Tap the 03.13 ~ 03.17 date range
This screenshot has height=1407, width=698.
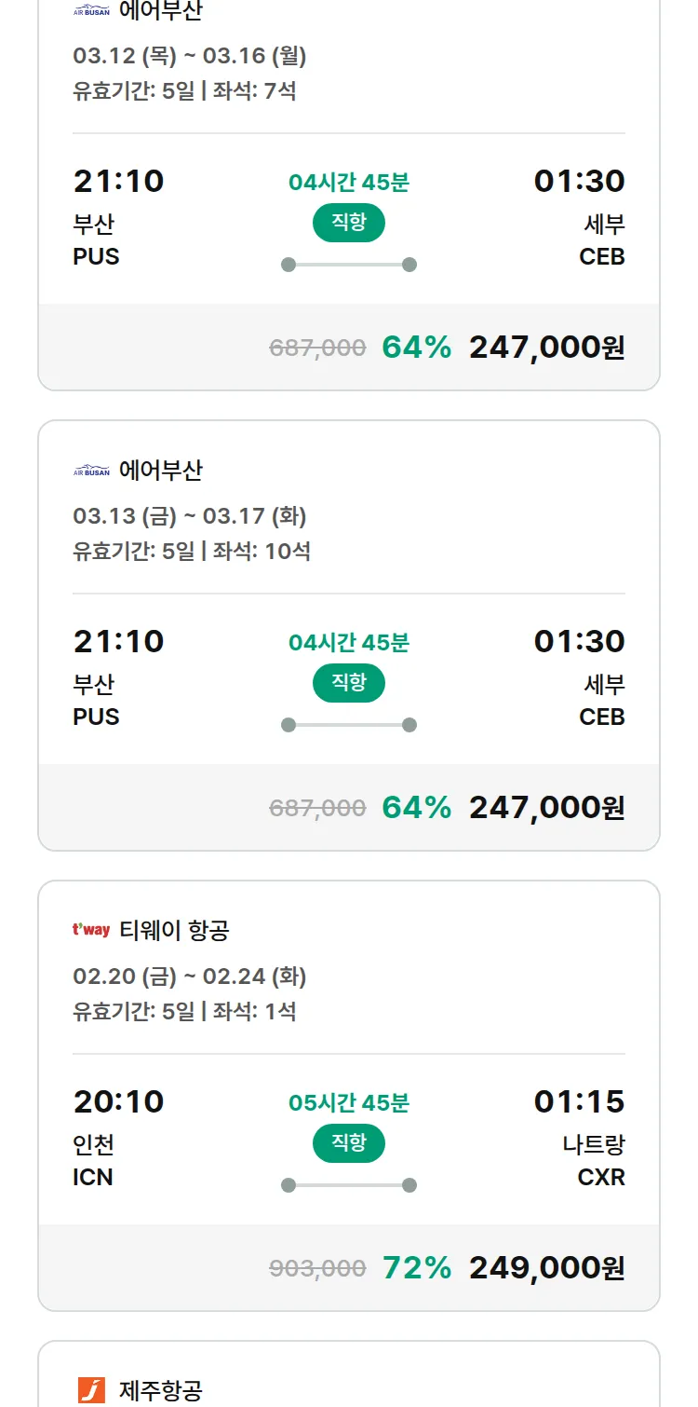point(190,516)
